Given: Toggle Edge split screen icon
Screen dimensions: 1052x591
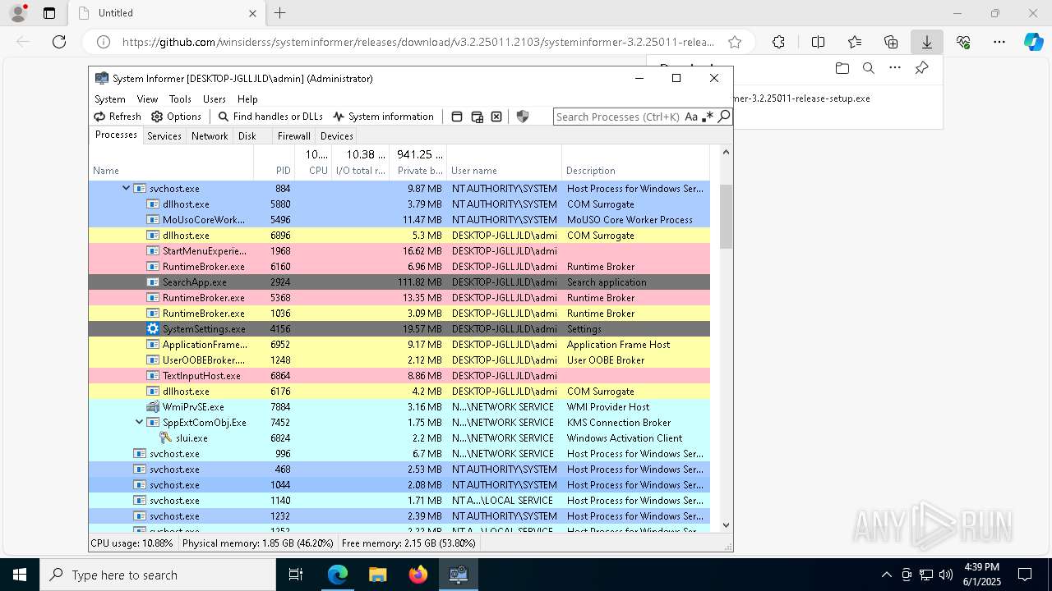Looking at the screenshot, I should 818,42.
